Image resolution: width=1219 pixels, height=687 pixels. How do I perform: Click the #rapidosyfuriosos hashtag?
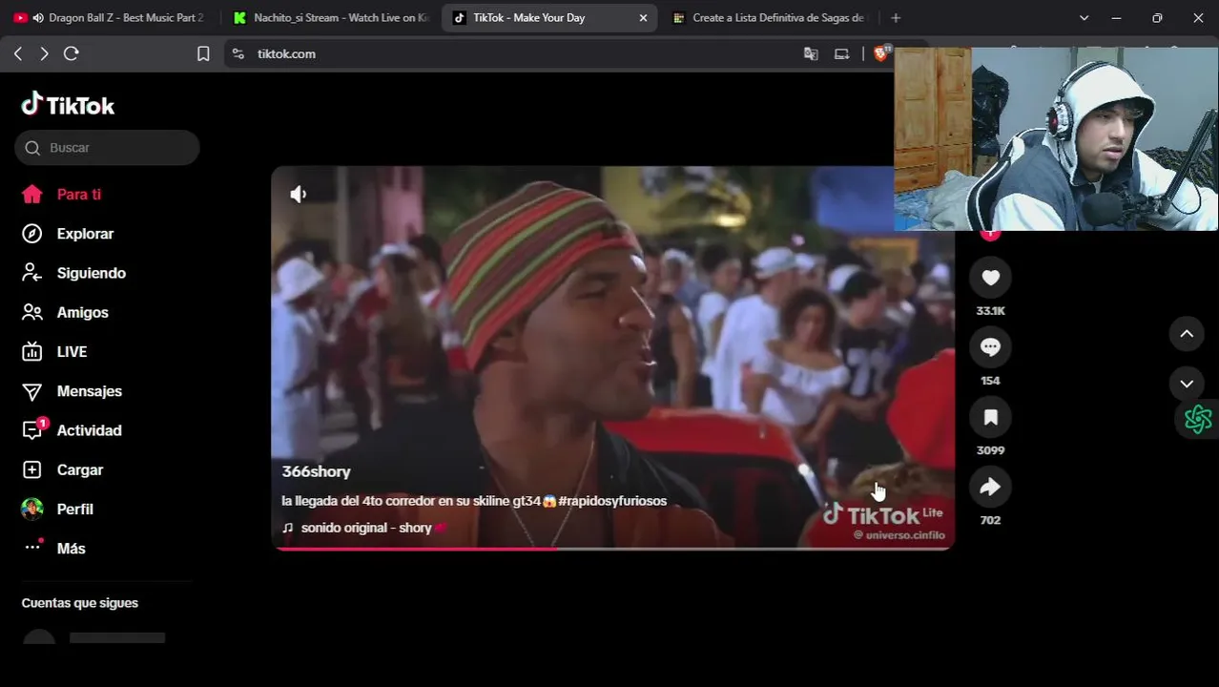(x=612, y=501)
